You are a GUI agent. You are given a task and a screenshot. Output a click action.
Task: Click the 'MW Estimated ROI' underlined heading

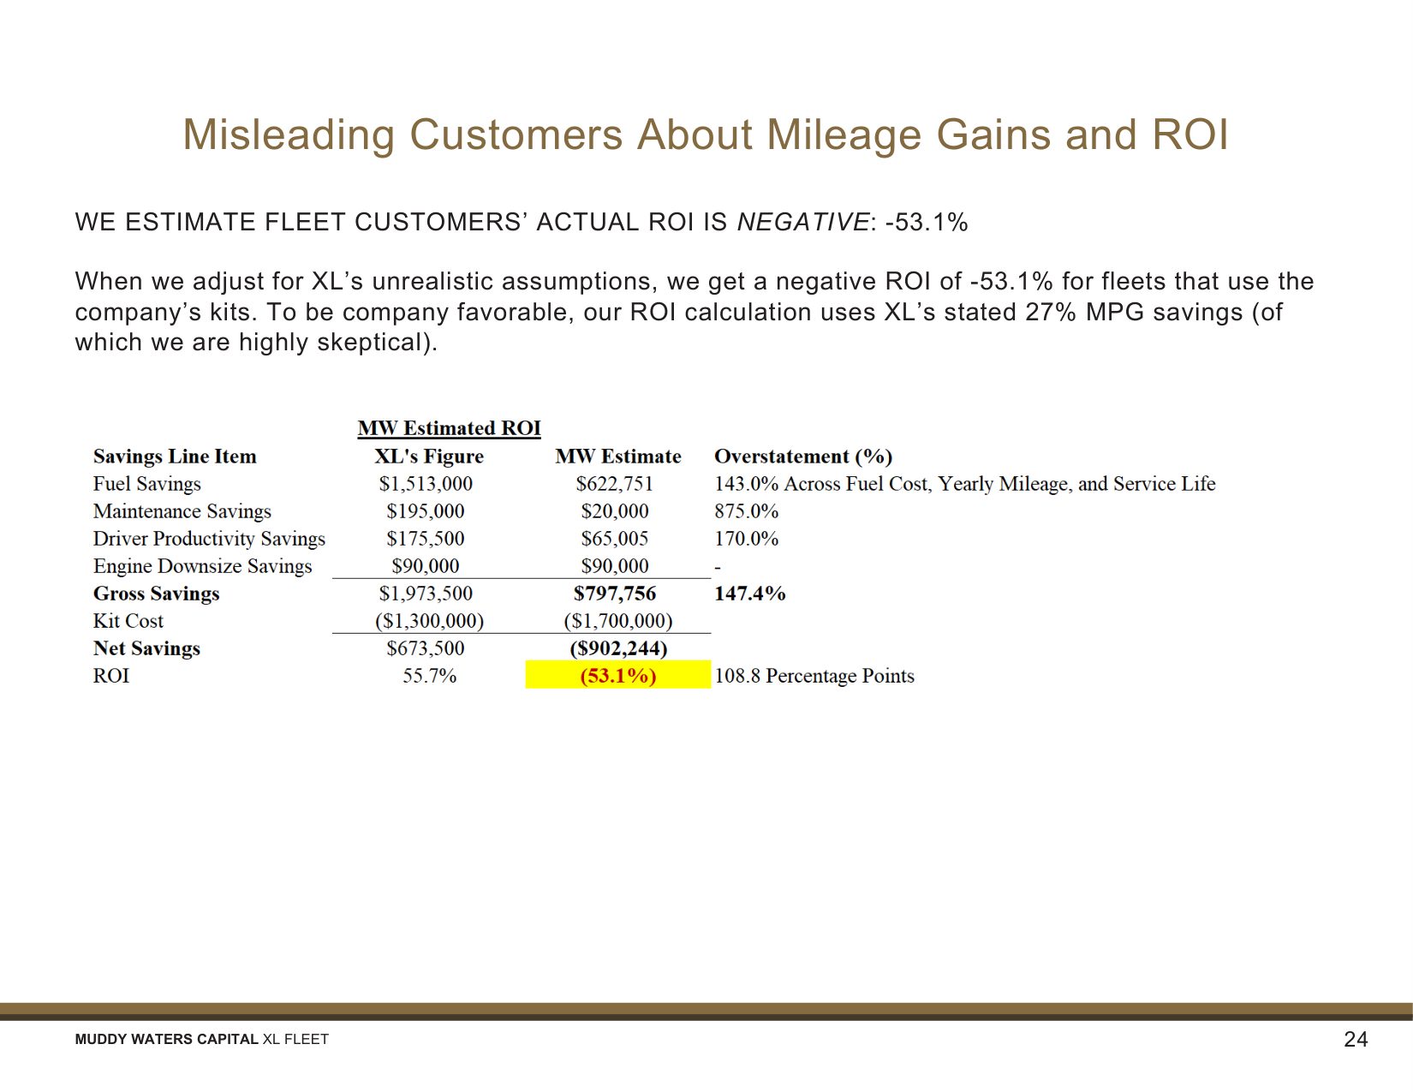[x=449, y=428]
